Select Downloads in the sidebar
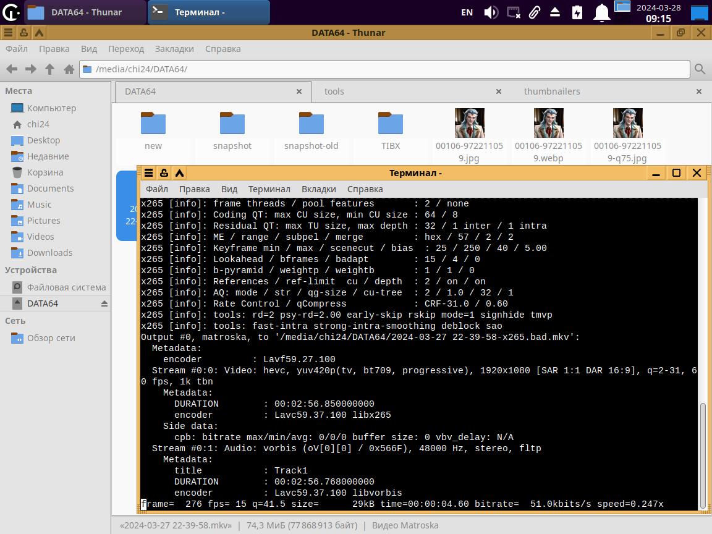This screenshot has height=534, width=712. [x=49, y=253]
